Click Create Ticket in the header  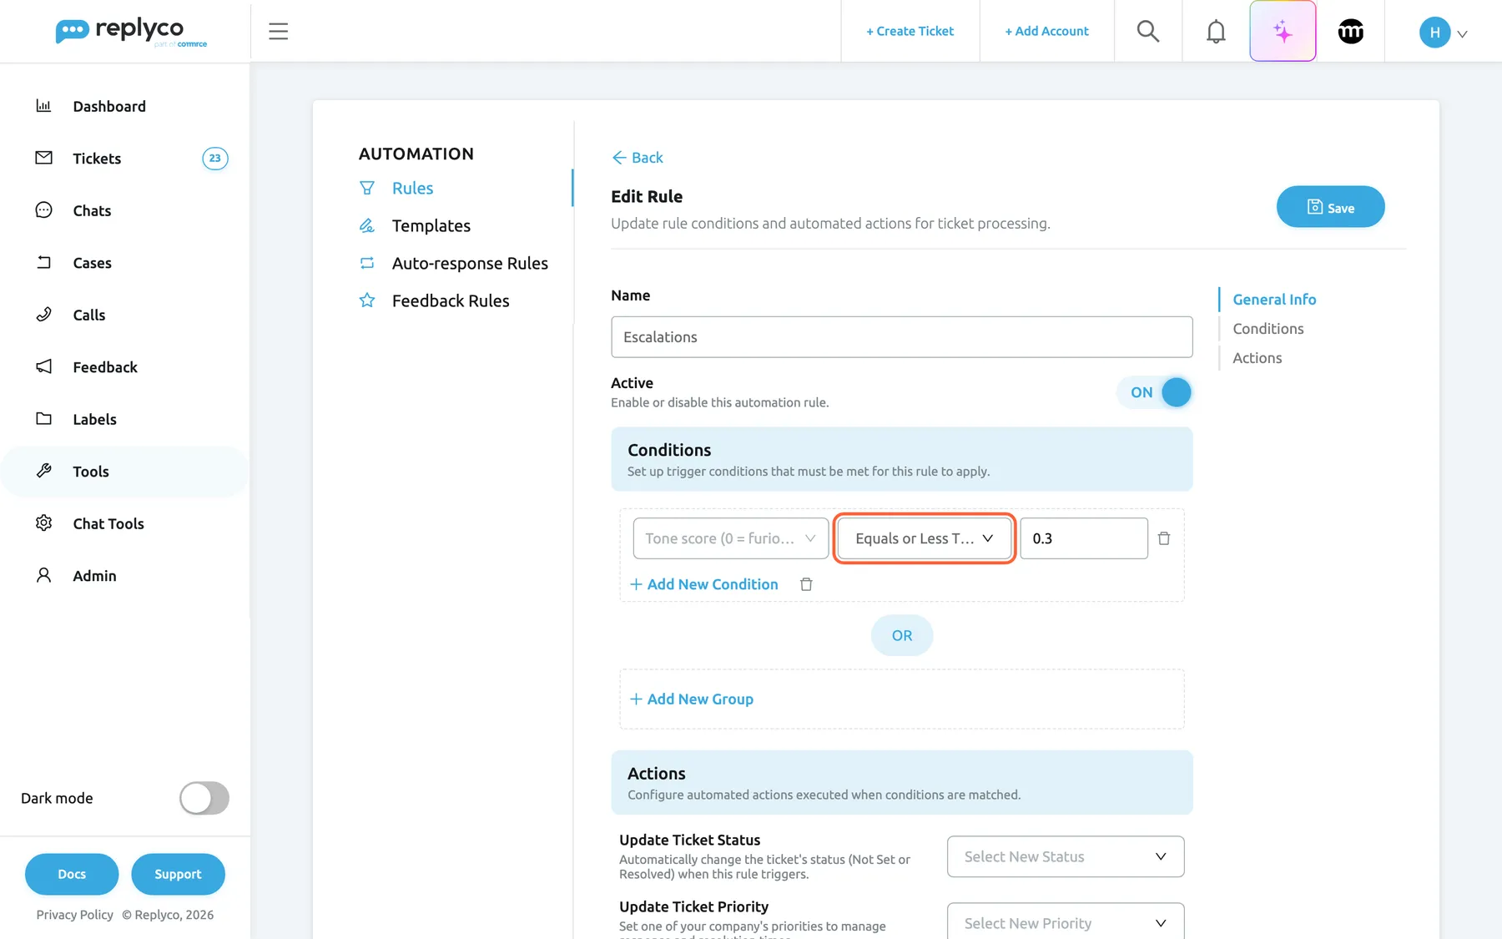[x=910, y=31]
